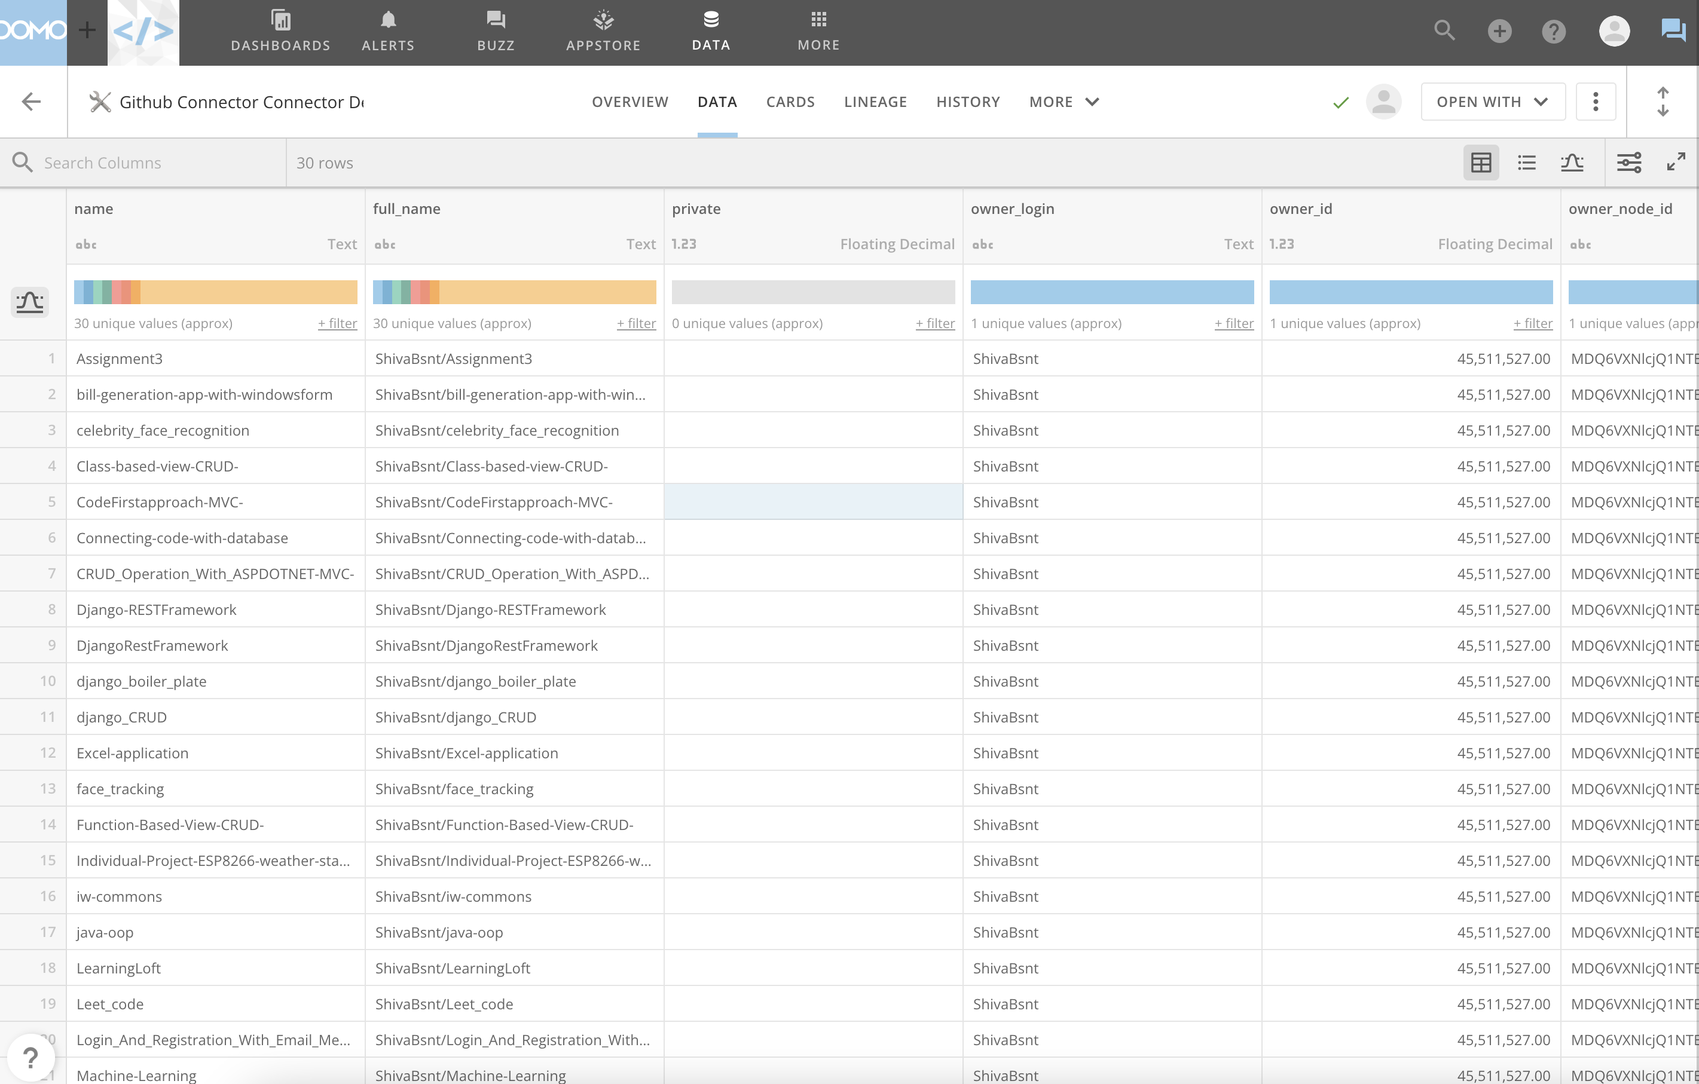Click vertical collapse arrows icon
Image resolution: width=1699 pixels, height=1084 pixels.
tap(1663, 102)
